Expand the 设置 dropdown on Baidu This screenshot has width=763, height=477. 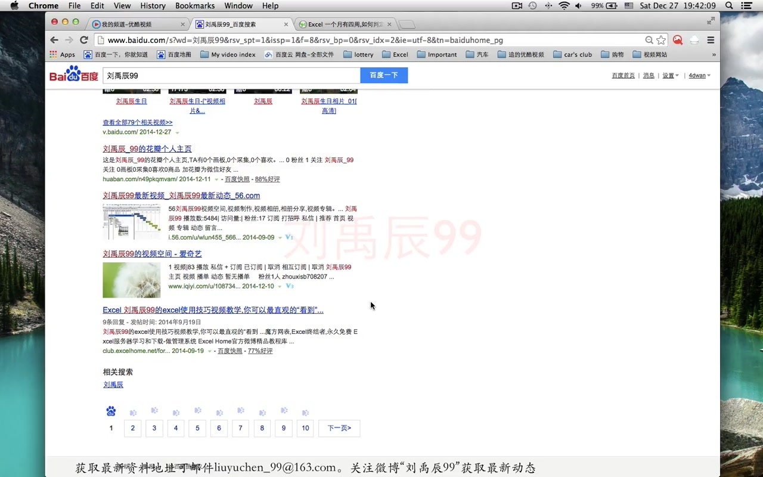click(x=670, y=76)
